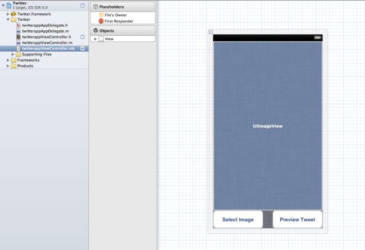Click the Preview Tweet button
365x250 pixels.
(x=298, y=220)
